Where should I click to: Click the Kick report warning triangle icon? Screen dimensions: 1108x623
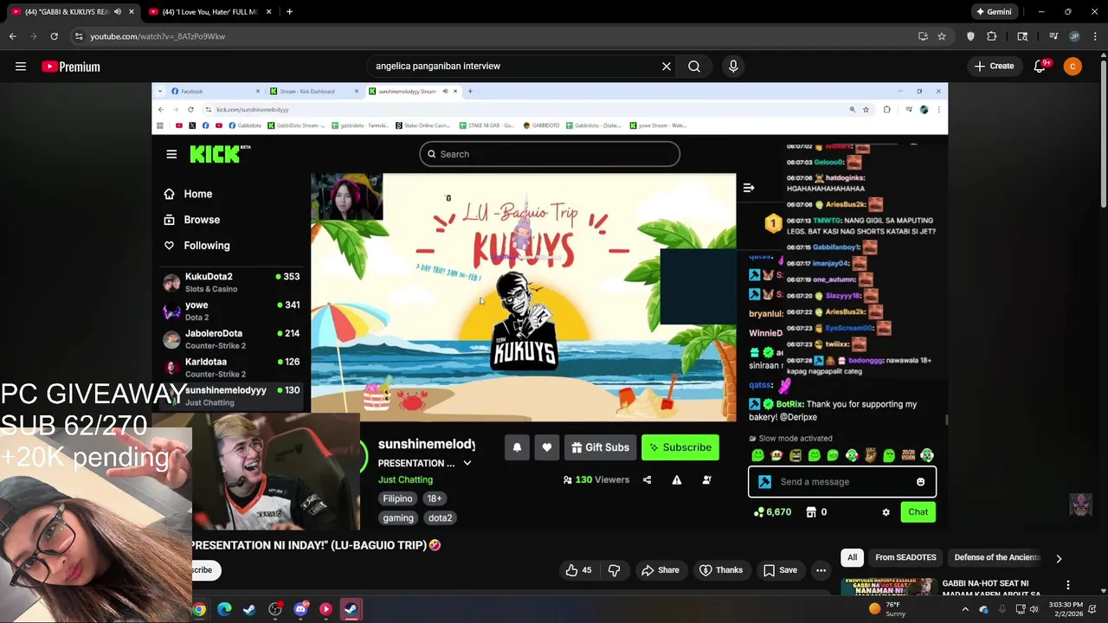pos(677,479)
